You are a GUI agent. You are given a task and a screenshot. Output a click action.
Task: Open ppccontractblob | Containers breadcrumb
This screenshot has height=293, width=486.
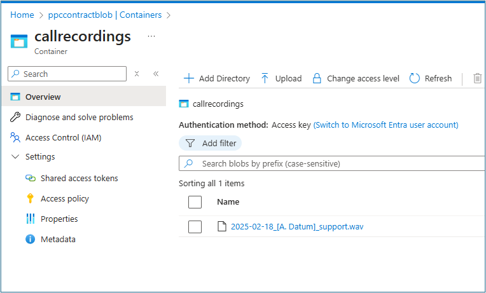(105, 15)
